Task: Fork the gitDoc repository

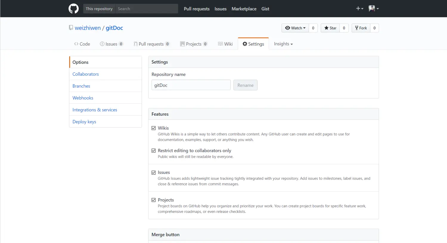Action: point(361,28)
